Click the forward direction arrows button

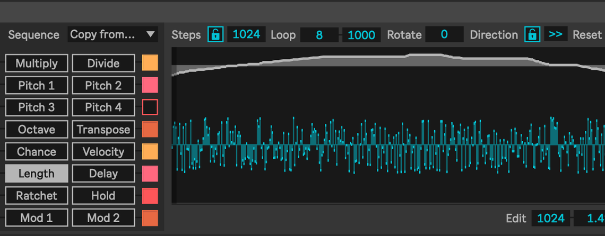pos(556,35)
